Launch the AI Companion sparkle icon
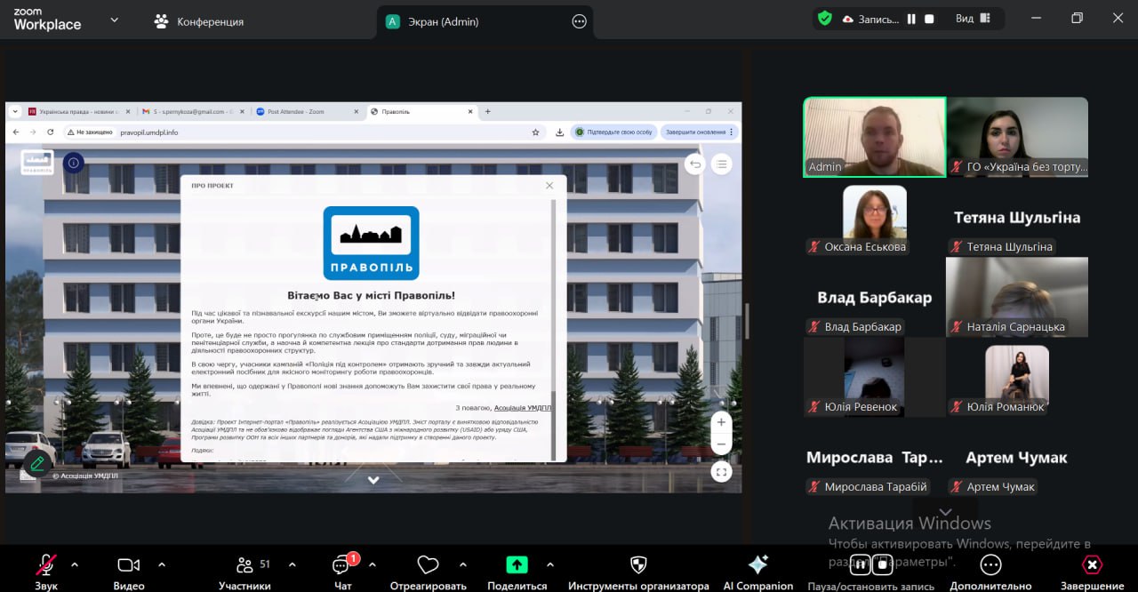Screen dimensions: 1138x592 pyautogui.click(x=757, y=565)
